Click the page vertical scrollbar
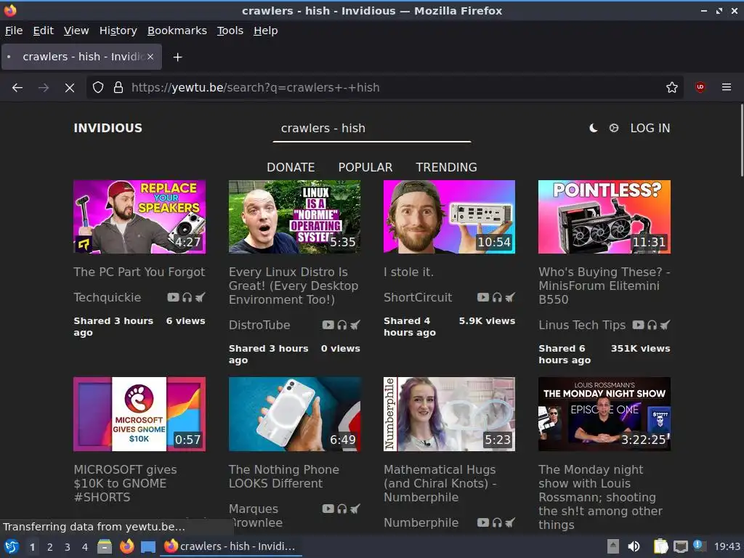744x558 pixels. coord(742,140)
